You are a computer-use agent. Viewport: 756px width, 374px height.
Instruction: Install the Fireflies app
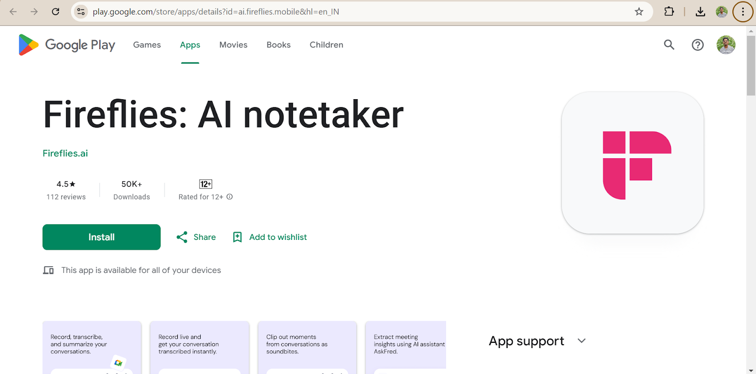[102, 237]
